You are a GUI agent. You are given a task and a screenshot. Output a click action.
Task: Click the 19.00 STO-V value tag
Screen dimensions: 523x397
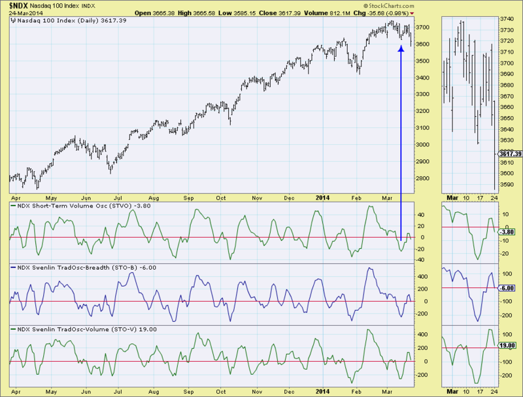coord(507,345)
